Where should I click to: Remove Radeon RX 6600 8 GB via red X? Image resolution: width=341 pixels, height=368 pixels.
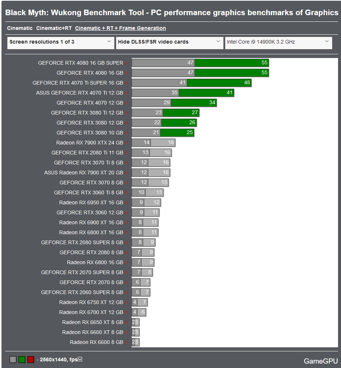point(126,343)
